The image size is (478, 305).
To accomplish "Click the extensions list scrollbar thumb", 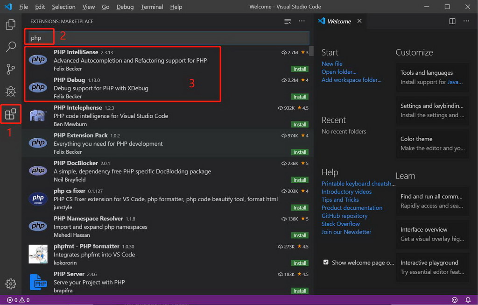I will point(311,51).
